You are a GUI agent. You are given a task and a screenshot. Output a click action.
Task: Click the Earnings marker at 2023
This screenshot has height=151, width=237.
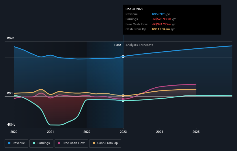point(123,101)
